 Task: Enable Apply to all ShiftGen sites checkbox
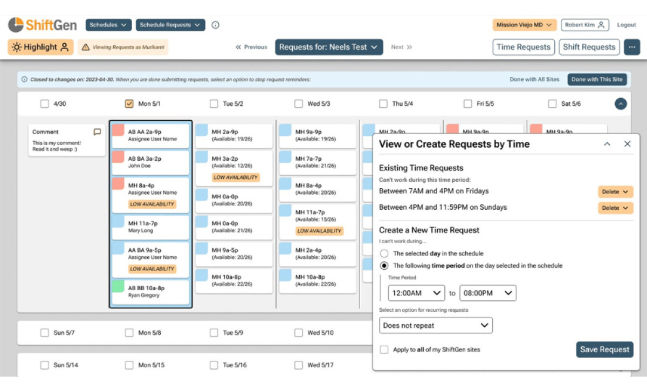coord(384,349)
